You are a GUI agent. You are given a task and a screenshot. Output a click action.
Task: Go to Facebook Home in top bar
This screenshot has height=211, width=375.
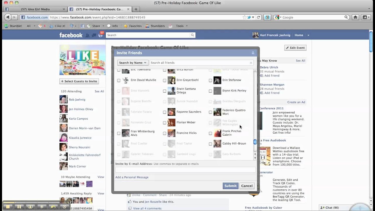pos(299,35)
